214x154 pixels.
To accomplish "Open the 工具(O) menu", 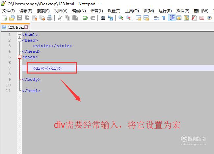I will (132, 11).
